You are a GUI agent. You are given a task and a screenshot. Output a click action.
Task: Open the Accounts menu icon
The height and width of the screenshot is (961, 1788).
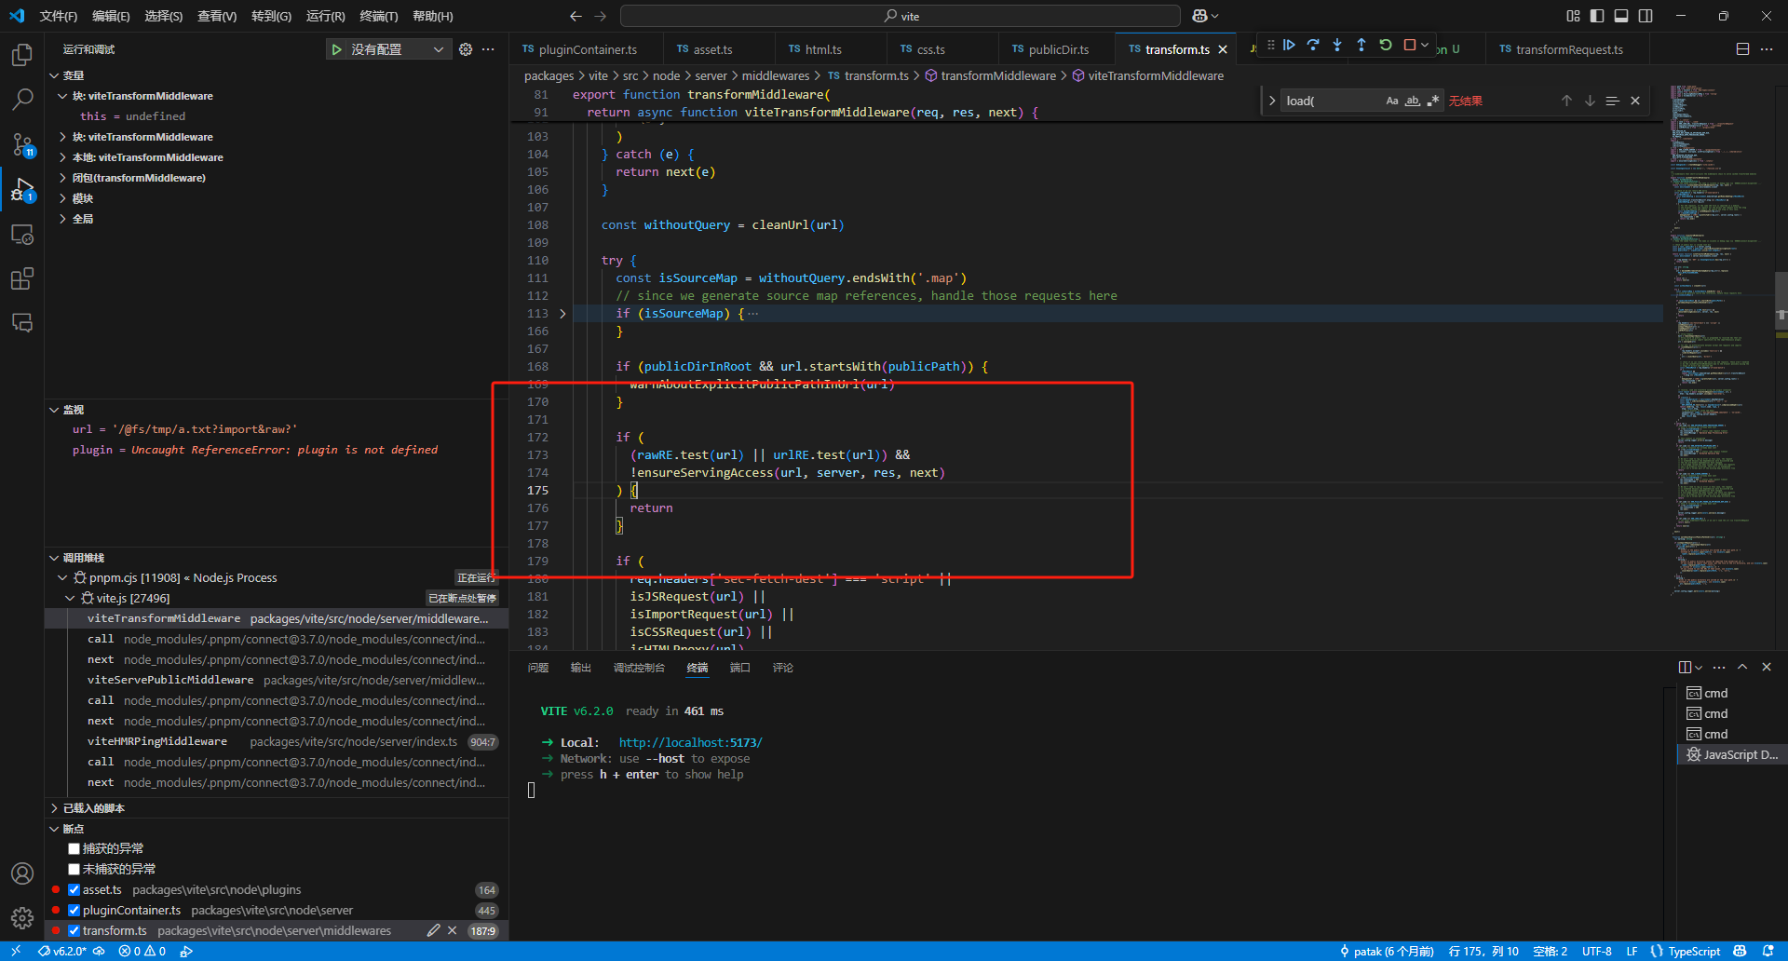[x=22, y=873]
